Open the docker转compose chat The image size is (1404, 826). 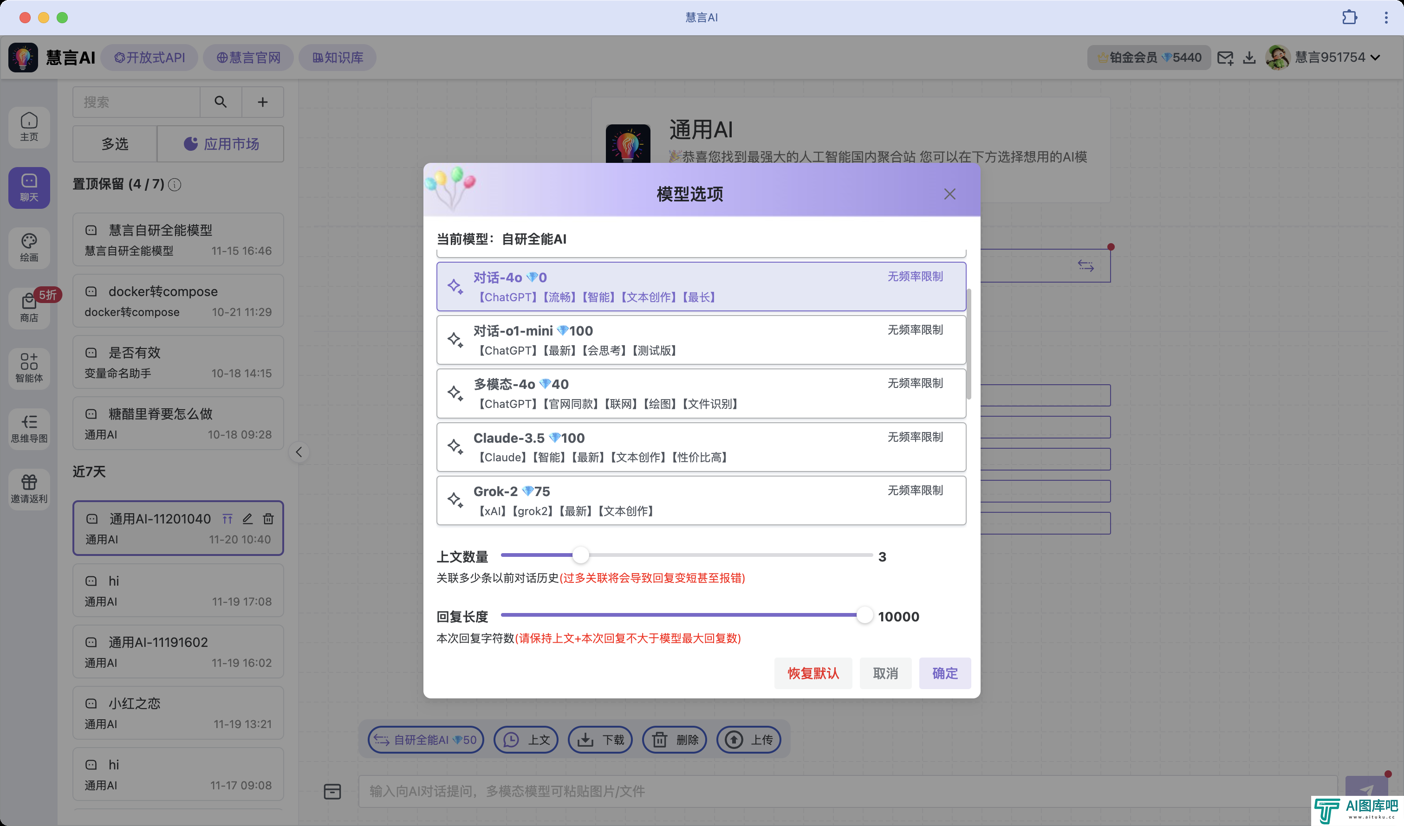[x=178, y=301]
